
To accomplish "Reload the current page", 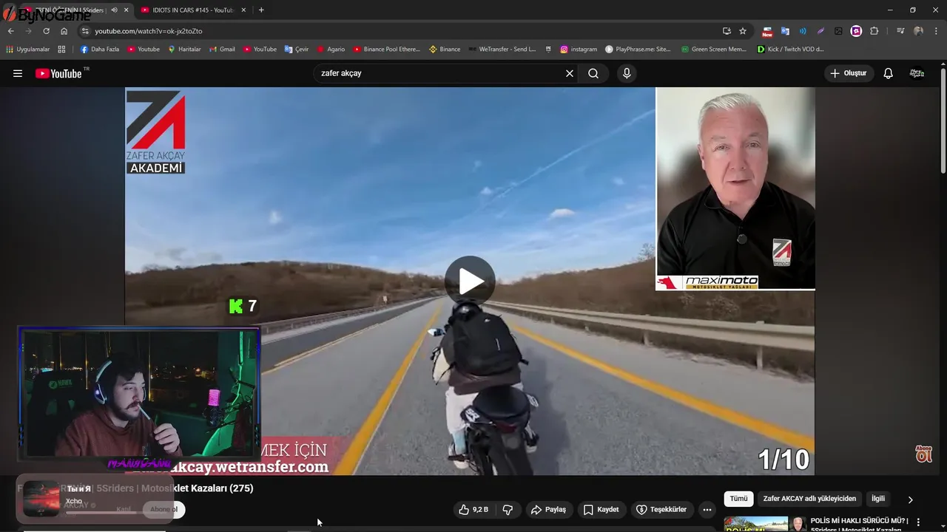I will coord(47,31).
